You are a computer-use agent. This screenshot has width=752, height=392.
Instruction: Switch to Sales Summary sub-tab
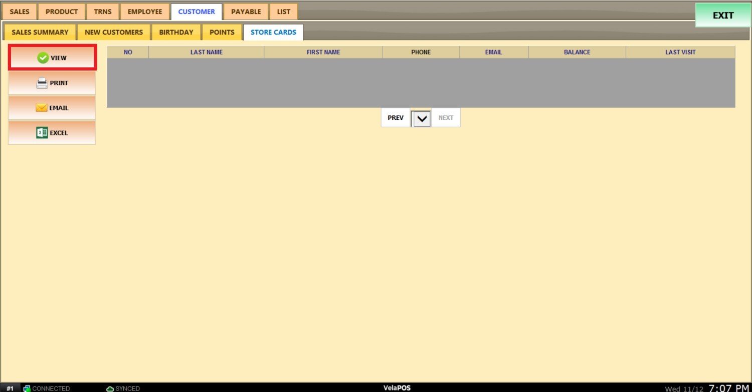40,32
